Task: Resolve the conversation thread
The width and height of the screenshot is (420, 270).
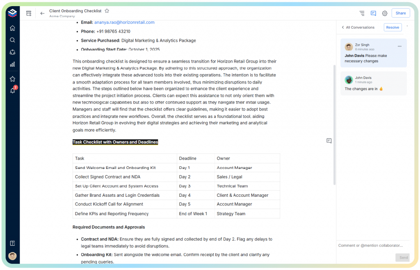Action: click(393, 27)
